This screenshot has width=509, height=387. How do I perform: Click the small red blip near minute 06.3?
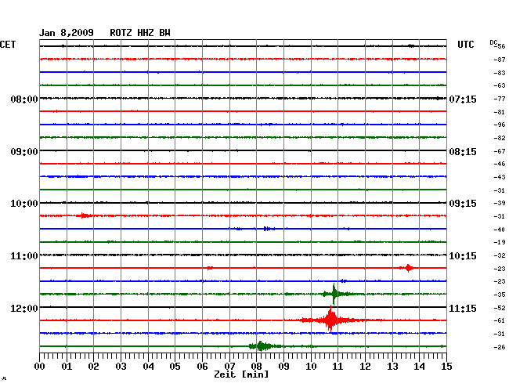(x=210, y=268)
